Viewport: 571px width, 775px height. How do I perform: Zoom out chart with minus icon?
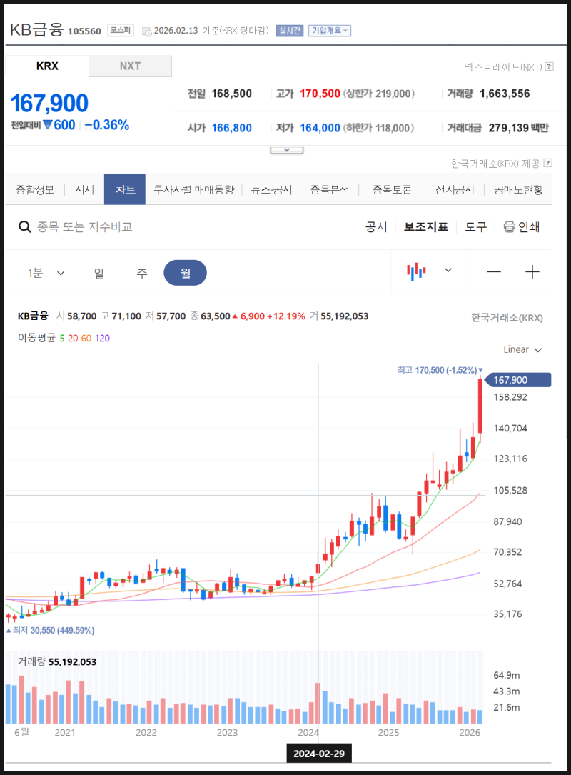[x=493, y=272]
